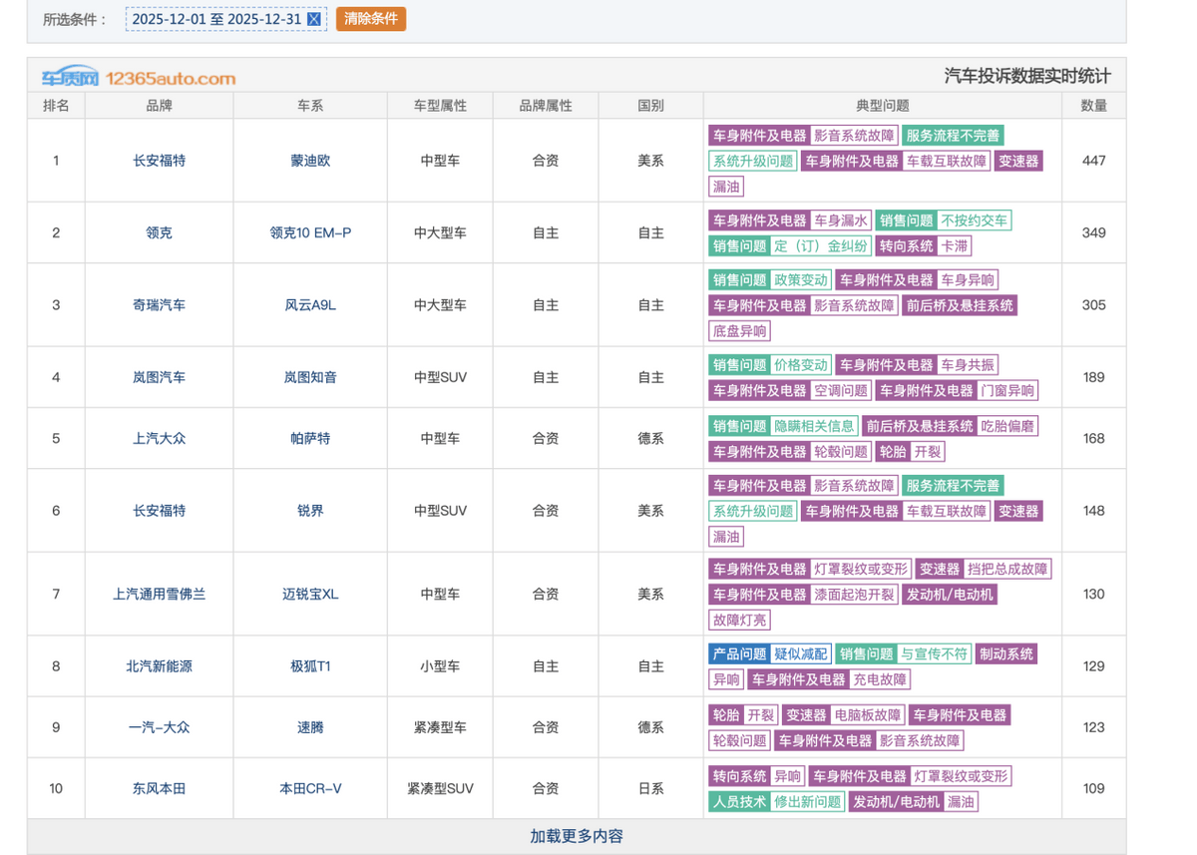Image resolution: width=1197 pixels, height=855 pixels.
Task: Load more content with 加载更多内容
Action: click(576, 836)
